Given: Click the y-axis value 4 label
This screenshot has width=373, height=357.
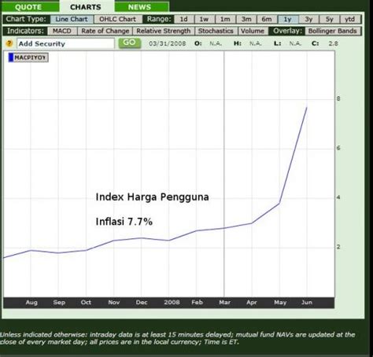Looking at the screenshot, I should point(338,197).
